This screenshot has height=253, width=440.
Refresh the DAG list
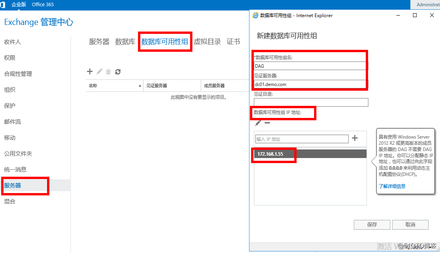click(118, 72)
